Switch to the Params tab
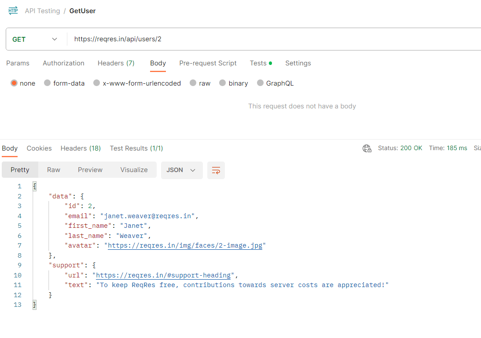 pos(18,63)
